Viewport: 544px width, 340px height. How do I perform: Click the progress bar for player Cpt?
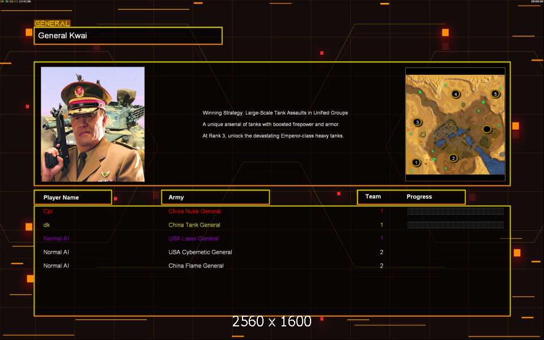point(455,211)
